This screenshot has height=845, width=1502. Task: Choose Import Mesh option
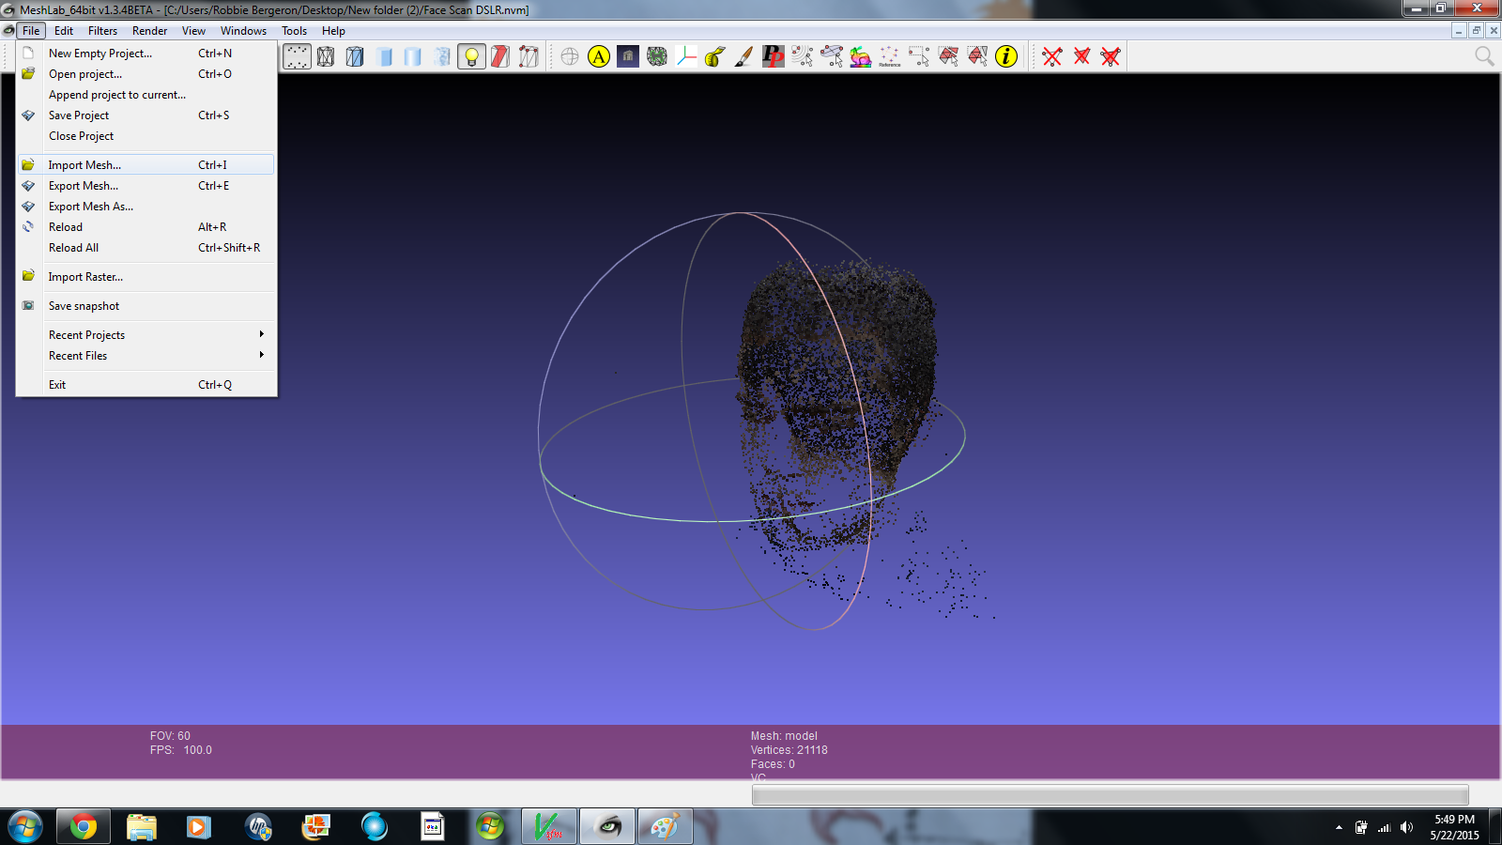pos(146,165)
